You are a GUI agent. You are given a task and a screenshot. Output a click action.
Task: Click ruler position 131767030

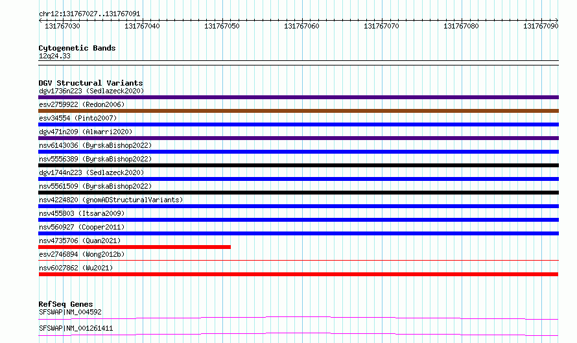[62, 26]
